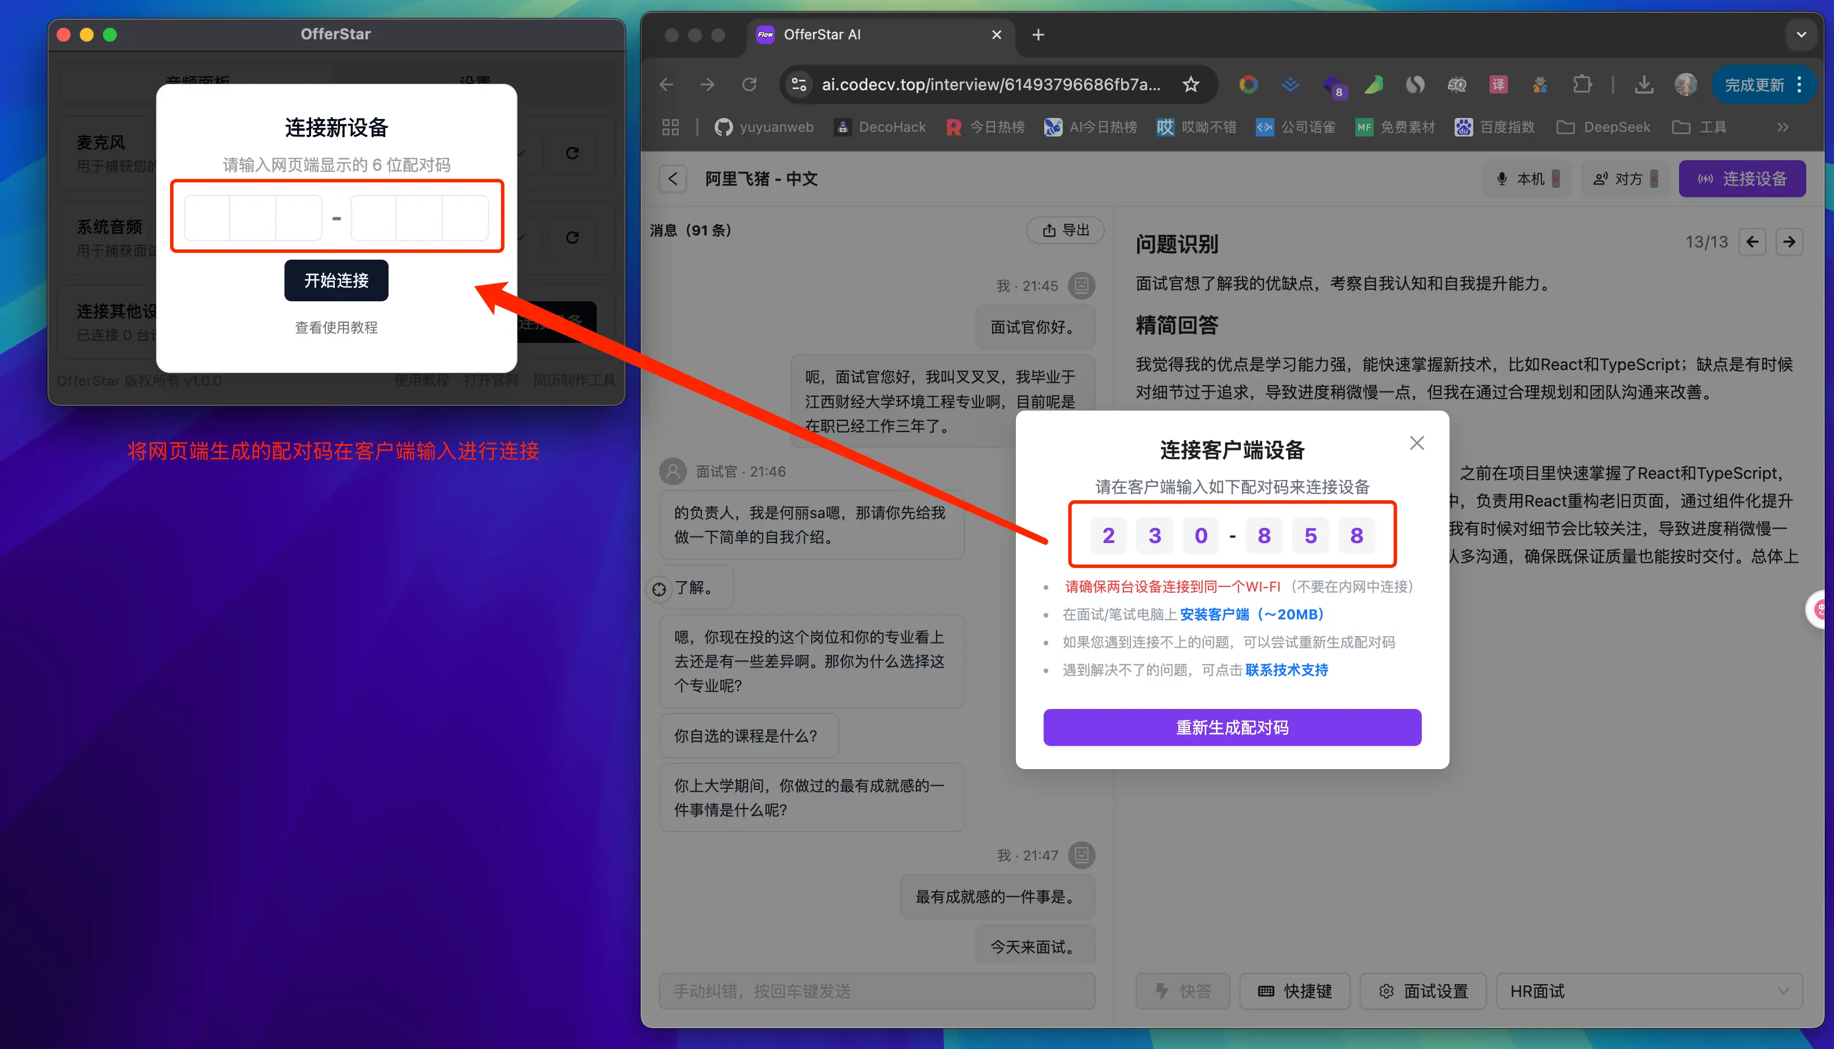Open a new browser tab
Image resolution: width=1834 pixels, height=1049 pixels.
tap(1038, 35)
